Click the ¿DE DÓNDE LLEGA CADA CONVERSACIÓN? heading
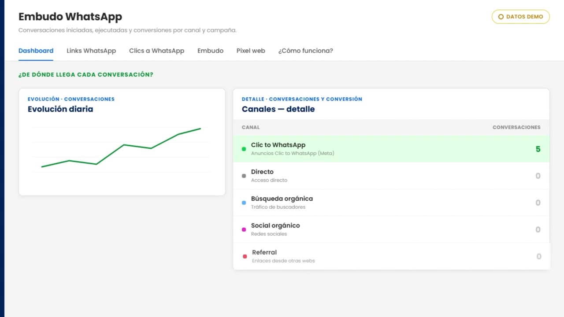 86,75
